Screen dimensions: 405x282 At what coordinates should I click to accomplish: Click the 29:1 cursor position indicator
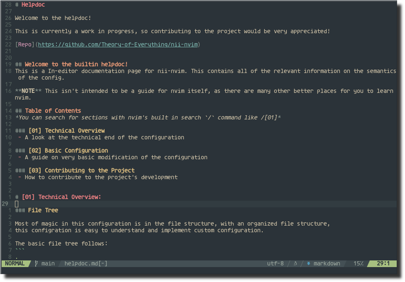(383, 263)
